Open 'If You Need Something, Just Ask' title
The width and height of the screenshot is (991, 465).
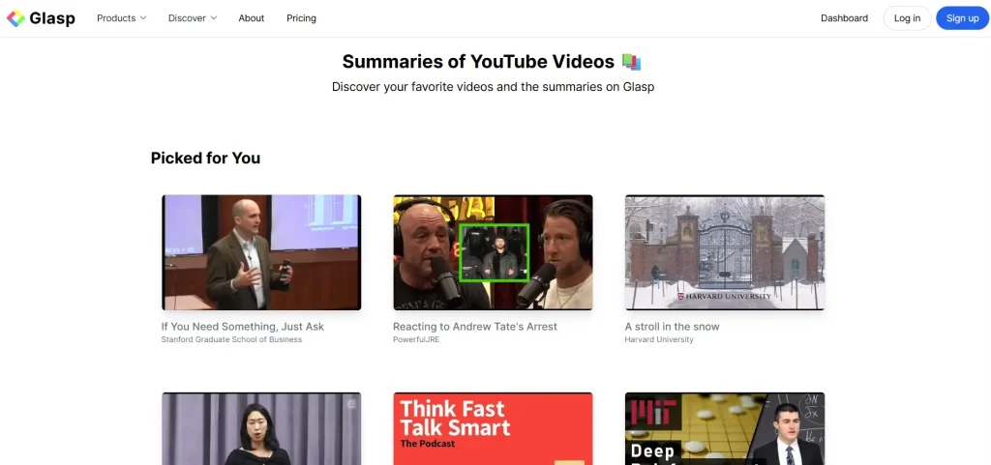(243, 326)
